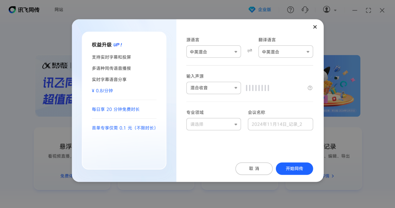The image size is (395, 208).
Task: Open the 网站 menu item
Action: 59,10
